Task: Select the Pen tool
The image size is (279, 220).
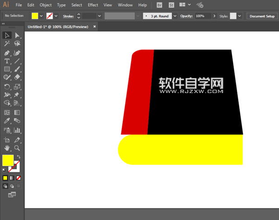Action: [7, 53]
